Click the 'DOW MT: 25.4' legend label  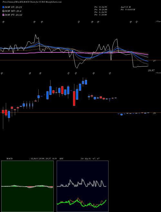tap(13, 11)
